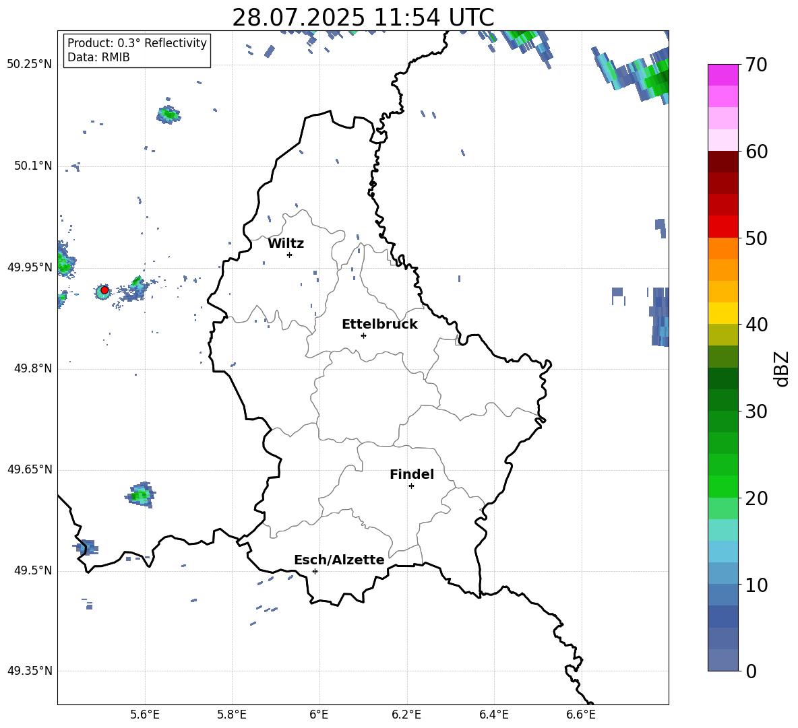
Task: Click the 6.2°E longitude label
Action: pos(406,715)
